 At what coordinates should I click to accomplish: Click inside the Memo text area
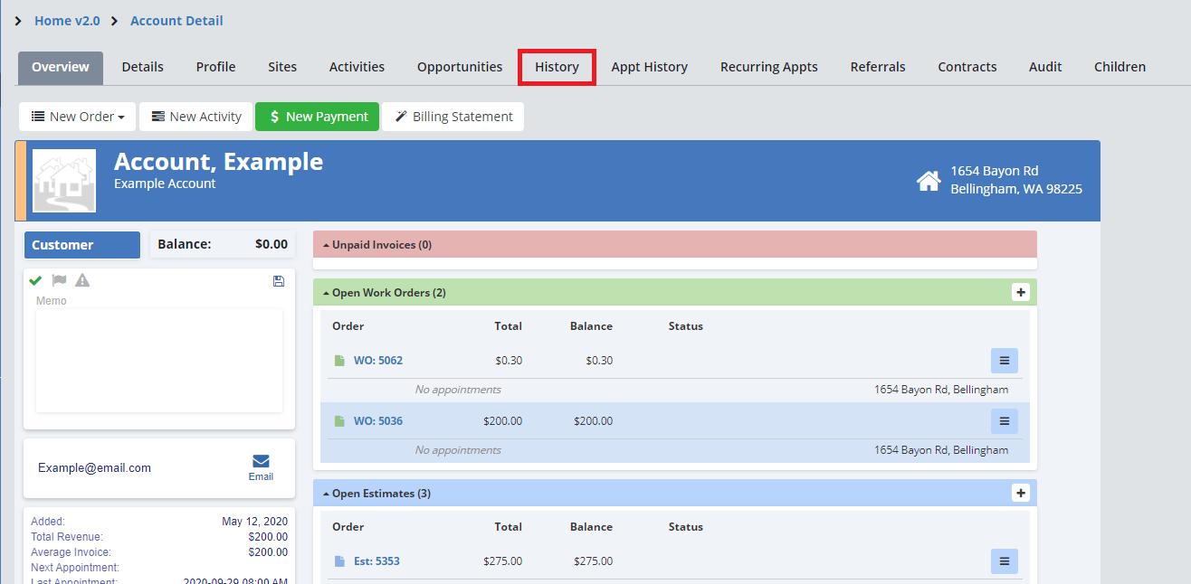[158, 360]
